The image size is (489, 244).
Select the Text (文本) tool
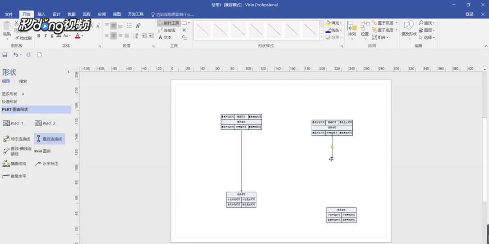tap(165, 37)
